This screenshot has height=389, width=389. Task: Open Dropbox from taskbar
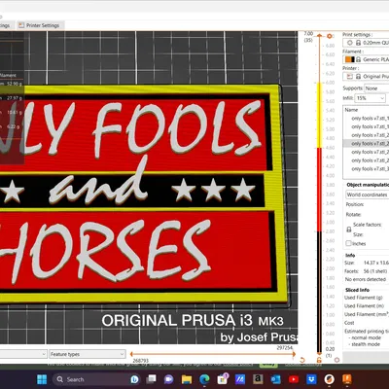(311, 379)
